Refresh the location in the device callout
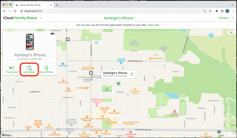This screenshot has width=237, height=138. (132, 74)
